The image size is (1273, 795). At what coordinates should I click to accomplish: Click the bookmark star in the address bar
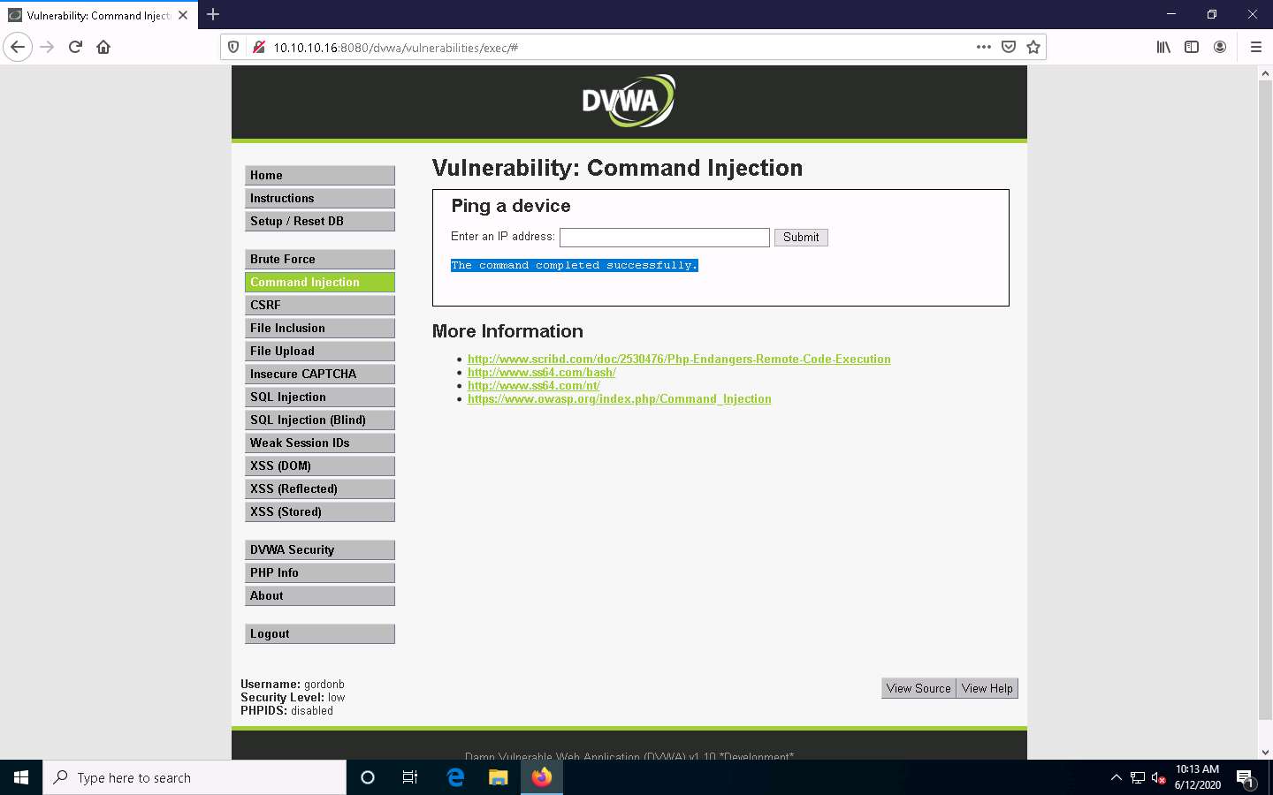tap(1033, 47)
